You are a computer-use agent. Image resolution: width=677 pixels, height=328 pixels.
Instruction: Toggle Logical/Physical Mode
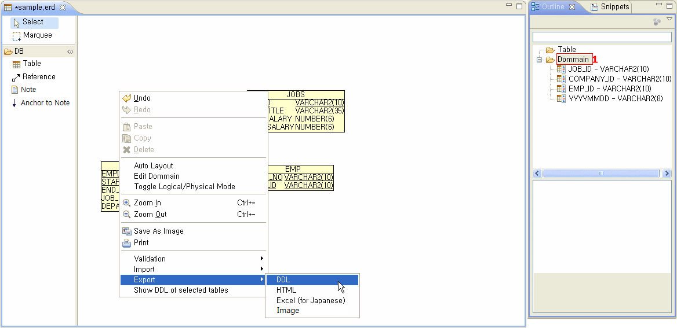(x=184, y=187)
